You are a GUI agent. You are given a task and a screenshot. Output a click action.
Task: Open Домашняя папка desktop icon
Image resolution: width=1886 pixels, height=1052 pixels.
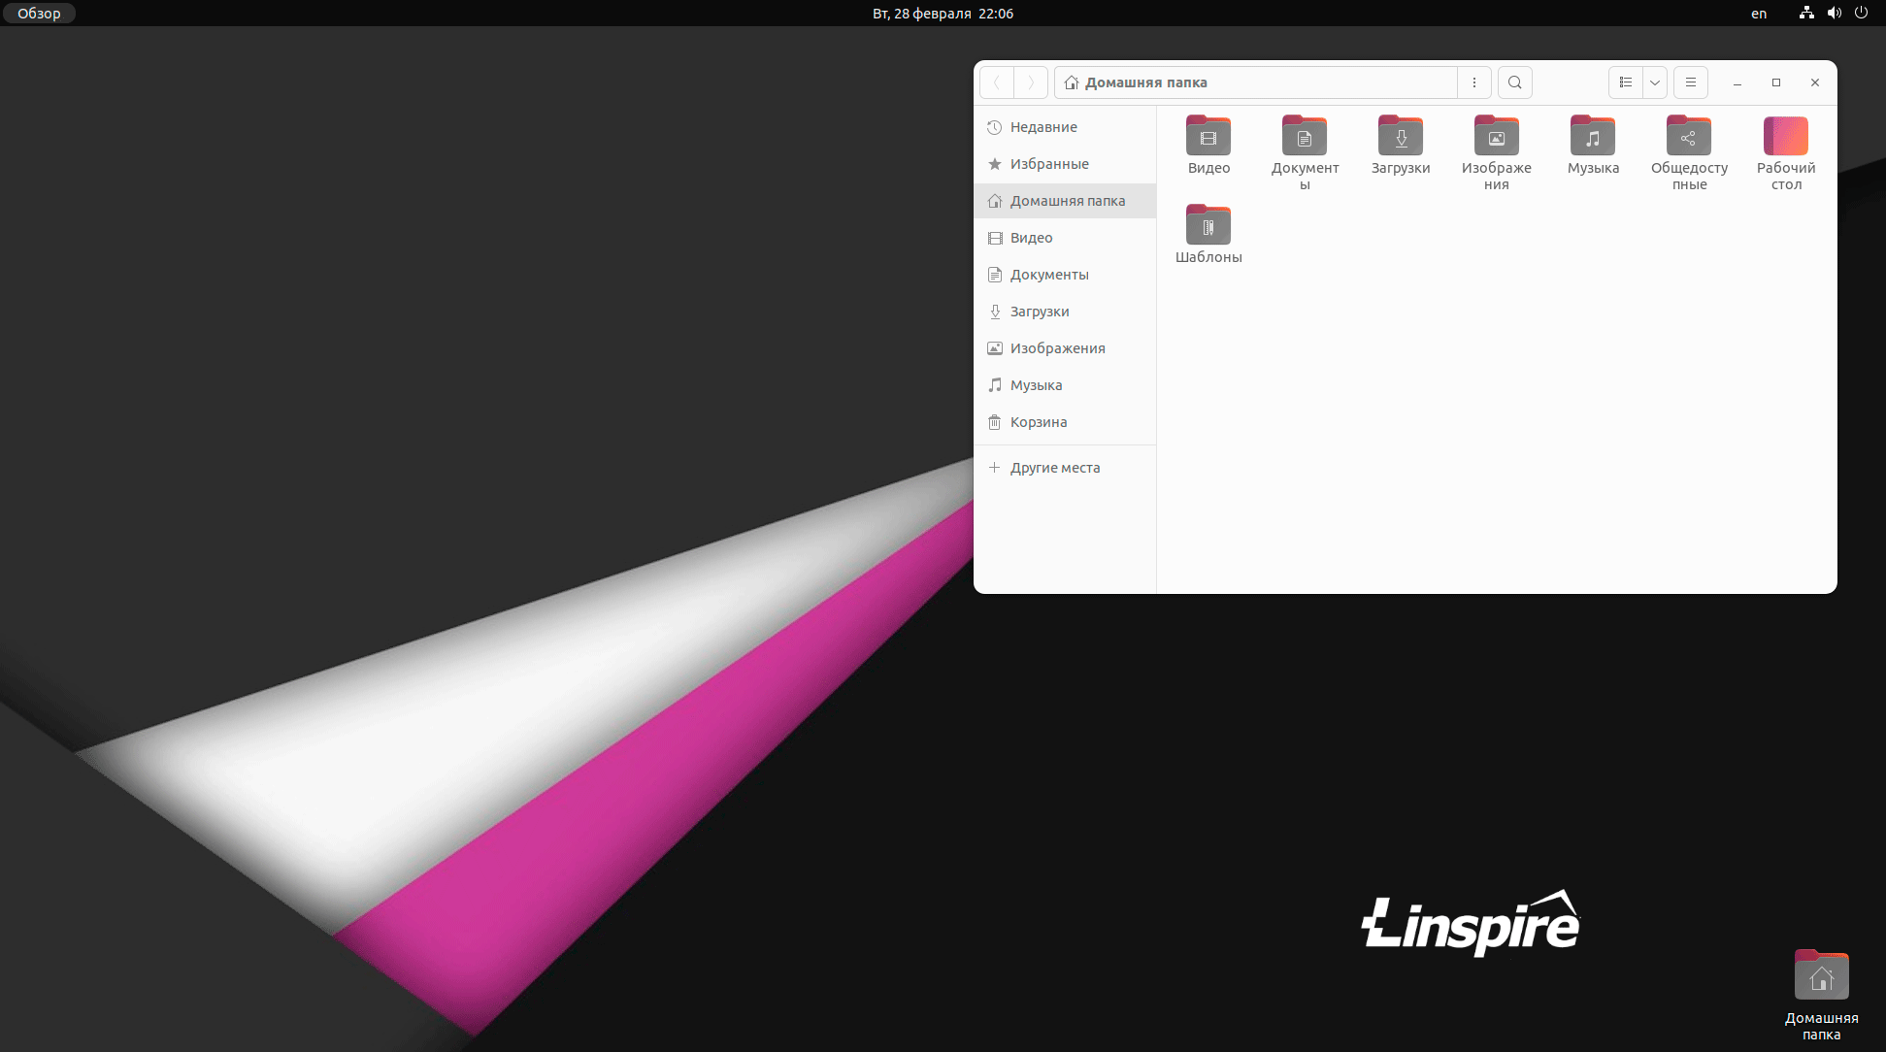(x=1821, y=976)
